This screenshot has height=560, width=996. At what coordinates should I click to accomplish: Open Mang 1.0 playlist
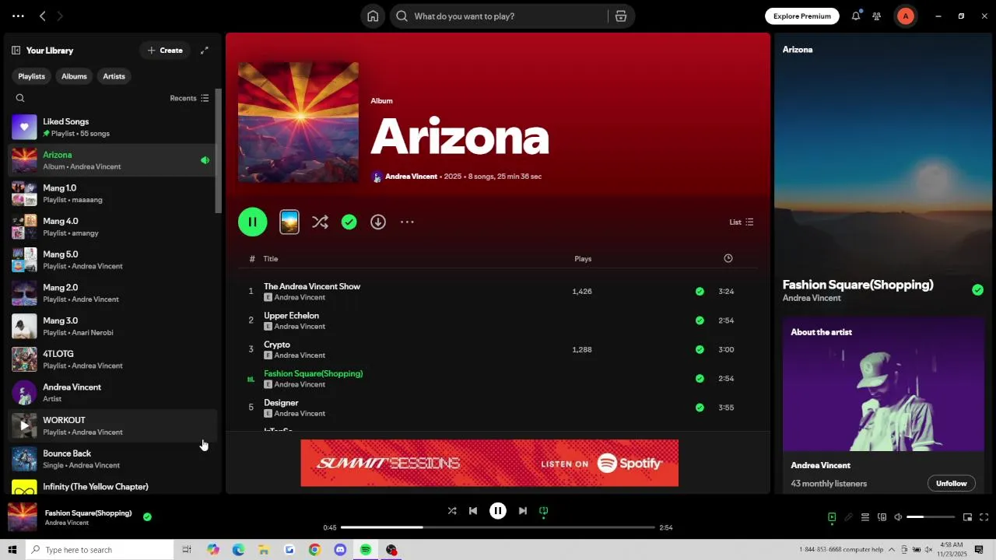click(113, 193)
